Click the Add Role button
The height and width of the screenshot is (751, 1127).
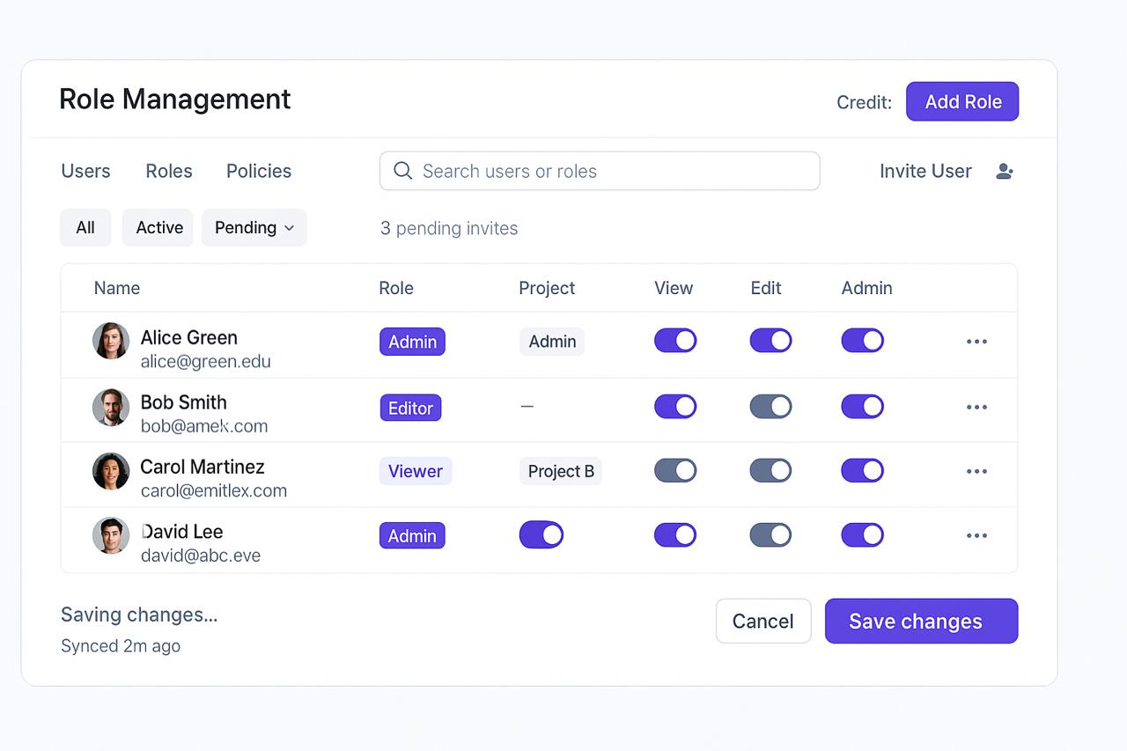tap(962, 101)
